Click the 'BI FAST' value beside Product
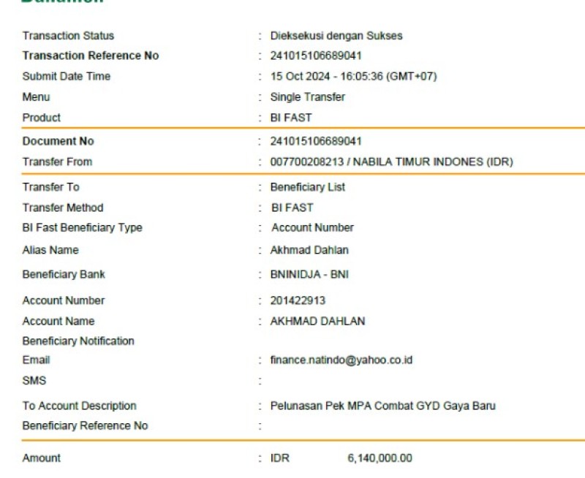This screenshot has height=478, width=585. 291,118
